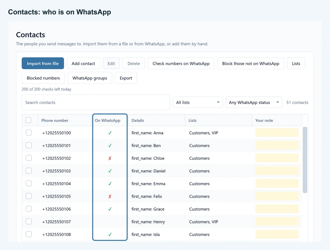Select phone number +12025550100
Viewport: 330px width, 250px height.
click(56, 133)
